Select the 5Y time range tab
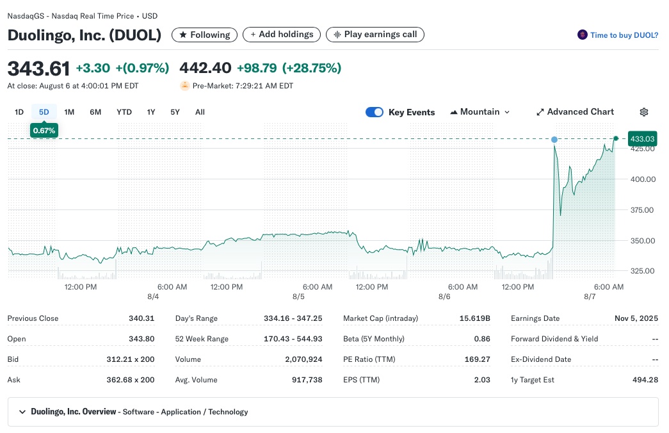Image resolution: width=669 pixels, height=433 pixels. tap(175, 112)
